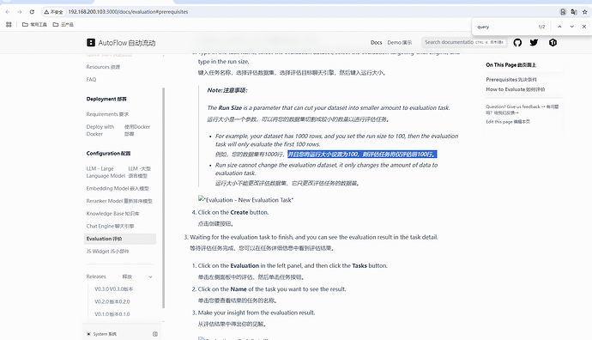Close the find bar
This screenshot has width=592, height=340.
[584, 27]
